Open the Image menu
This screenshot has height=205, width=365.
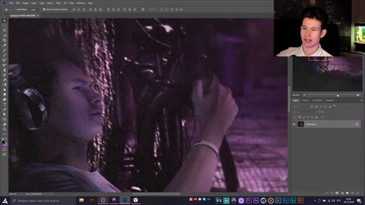click(25, 3)
